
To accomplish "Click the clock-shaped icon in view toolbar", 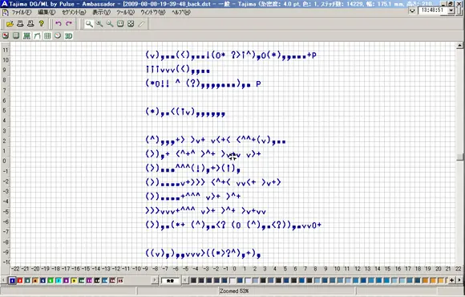I will tap(58, 36).
